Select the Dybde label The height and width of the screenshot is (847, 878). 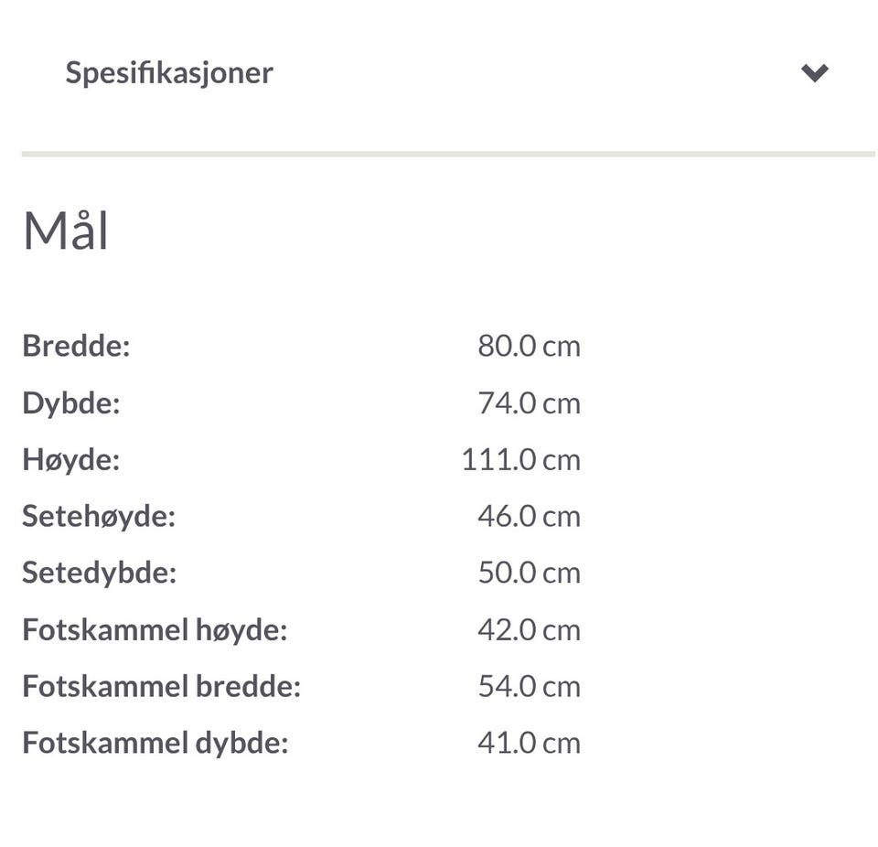click(x=71, y=403)
